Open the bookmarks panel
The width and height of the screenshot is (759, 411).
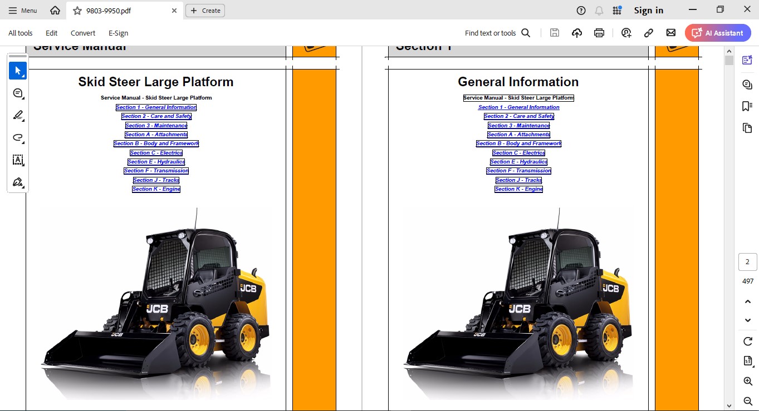click(747, 106)
